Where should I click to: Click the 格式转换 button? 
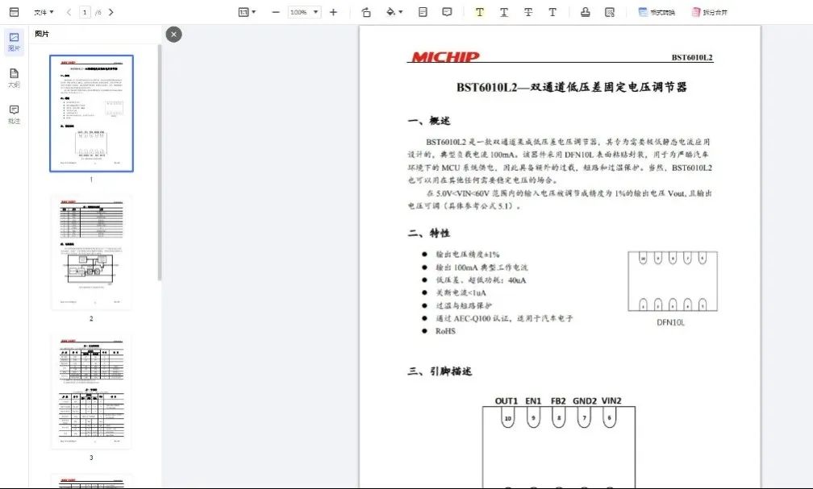tap(657, 12)
